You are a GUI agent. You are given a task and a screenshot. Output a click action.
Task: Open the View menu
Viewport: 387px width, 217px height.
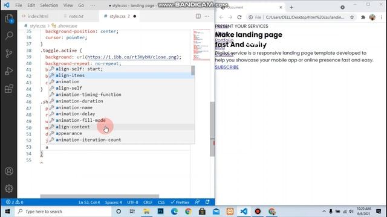(68, 5)
